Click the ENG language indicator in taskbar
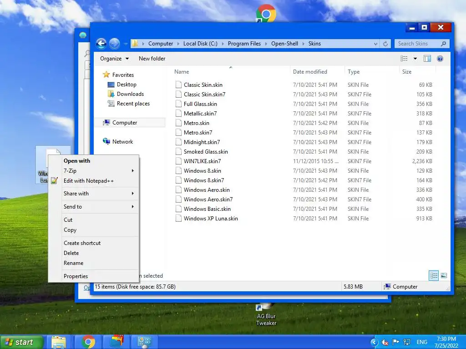Viewport: 466px width, 349px height. 422,342
